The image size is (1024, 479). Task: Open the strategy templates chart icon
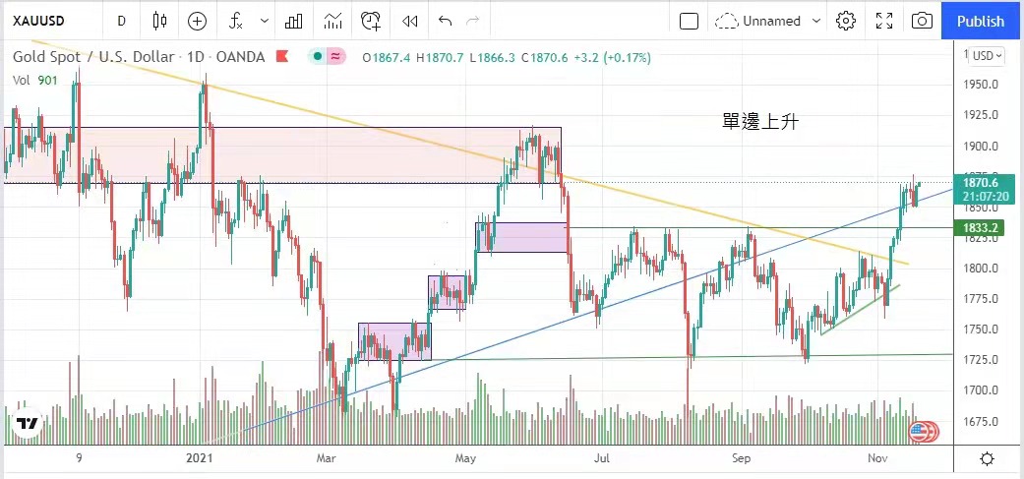332,21
